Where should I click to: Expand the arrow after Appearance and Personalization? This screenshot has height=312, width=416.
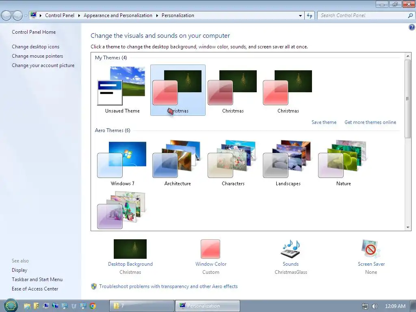(157, 16)
